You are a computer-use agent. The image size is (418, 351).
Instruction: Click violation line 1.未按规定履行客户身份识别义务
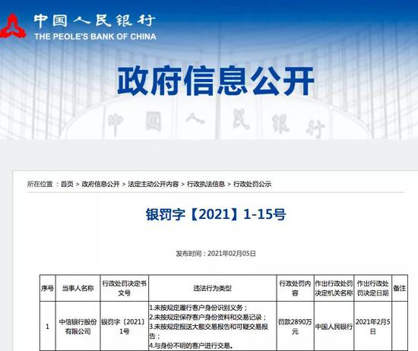(x=198, y=308)
